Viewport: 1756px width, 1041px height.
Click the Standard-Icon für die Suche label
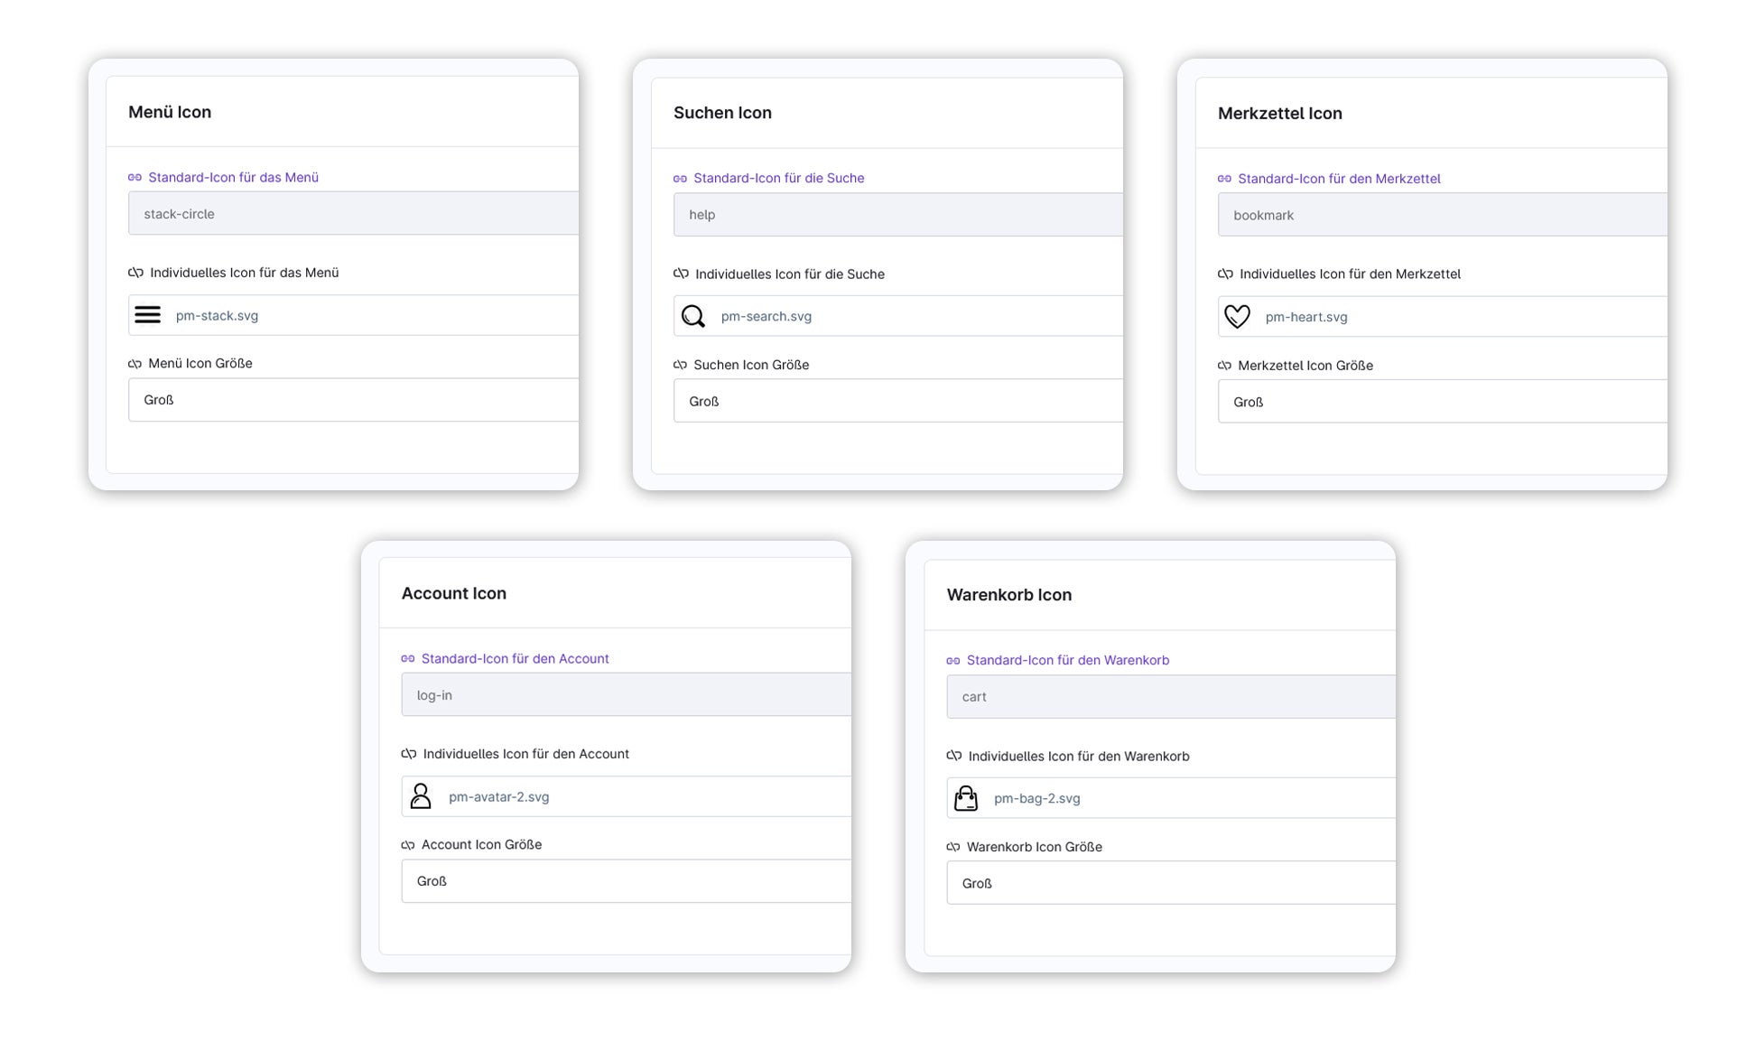tap(778, 178)
